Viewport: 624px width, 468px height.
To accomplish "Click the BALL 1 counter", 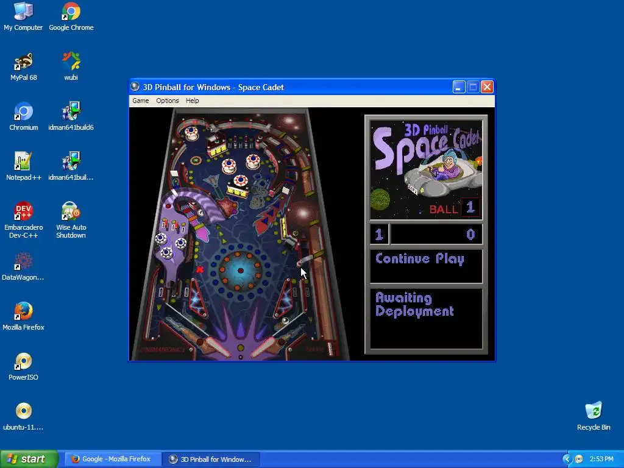I will [x=455, y=208].
